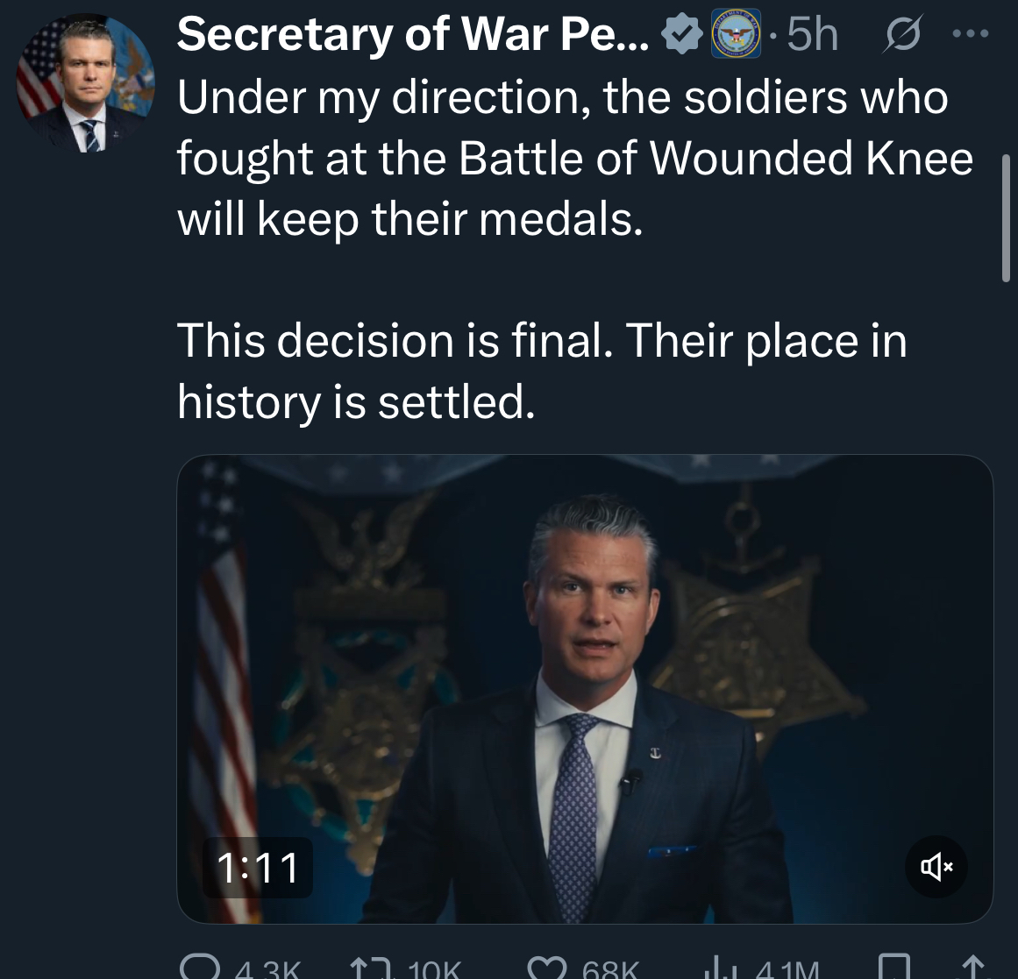Click the Department seal affiliate badge
This screenshot has width=1018, height=979.
click(x=735, y=34)
